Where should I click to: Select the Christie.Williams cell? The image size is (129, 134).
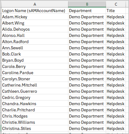click(x=35, y=122)
